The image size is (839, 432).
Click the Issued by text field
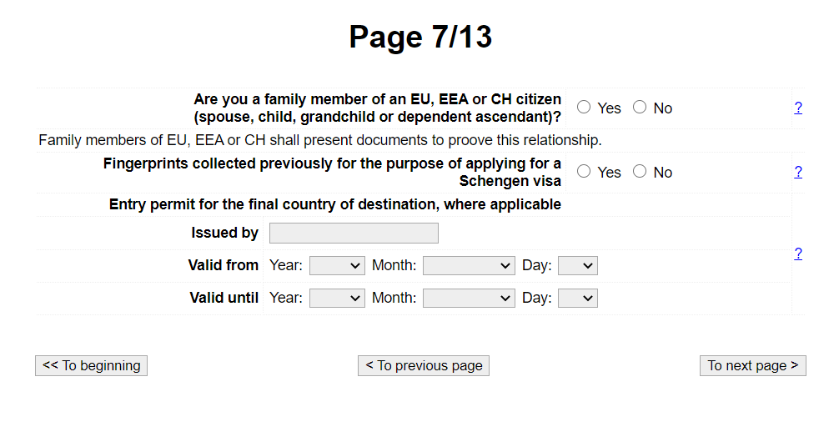354,234
